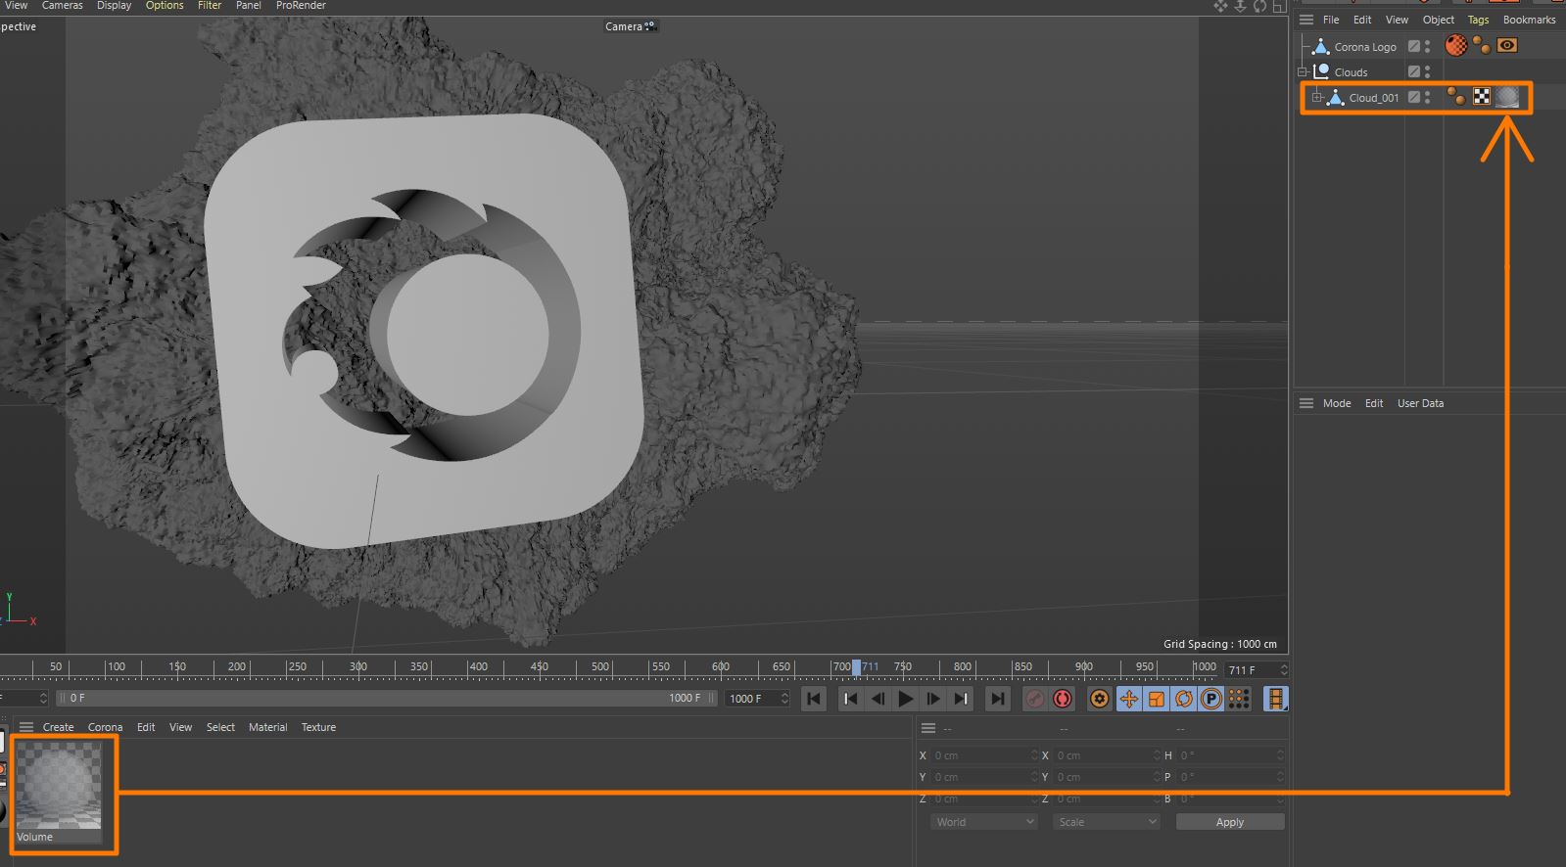Viewport: 1566px width, 867px height.
Task: Select the Phong tag on Corona Logo
Action: [x=1481, y=45]
